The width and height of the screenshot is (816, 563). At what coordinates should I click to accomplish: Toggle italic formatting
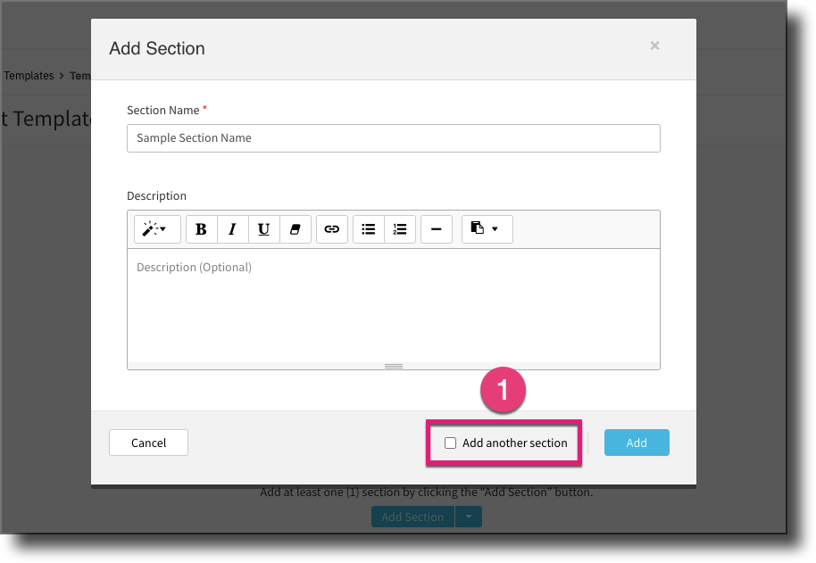(x=232, y=229)
